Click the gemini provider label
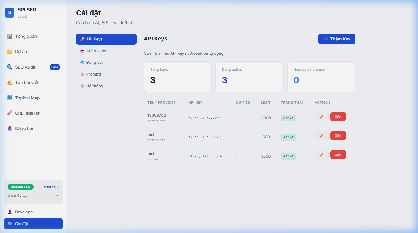The width and height of the screenshot is (418, 233). pyautogui.click(x=153, y=159)
